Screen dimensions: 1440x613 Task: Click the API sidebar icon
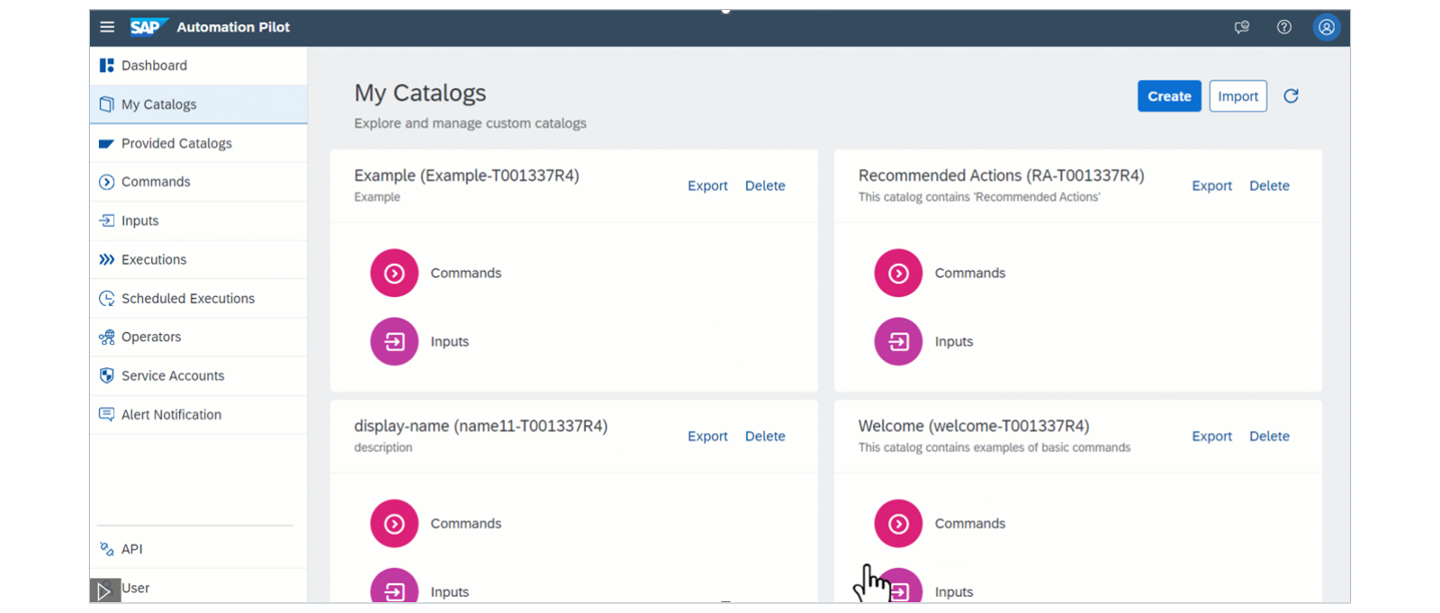point(106,549)
